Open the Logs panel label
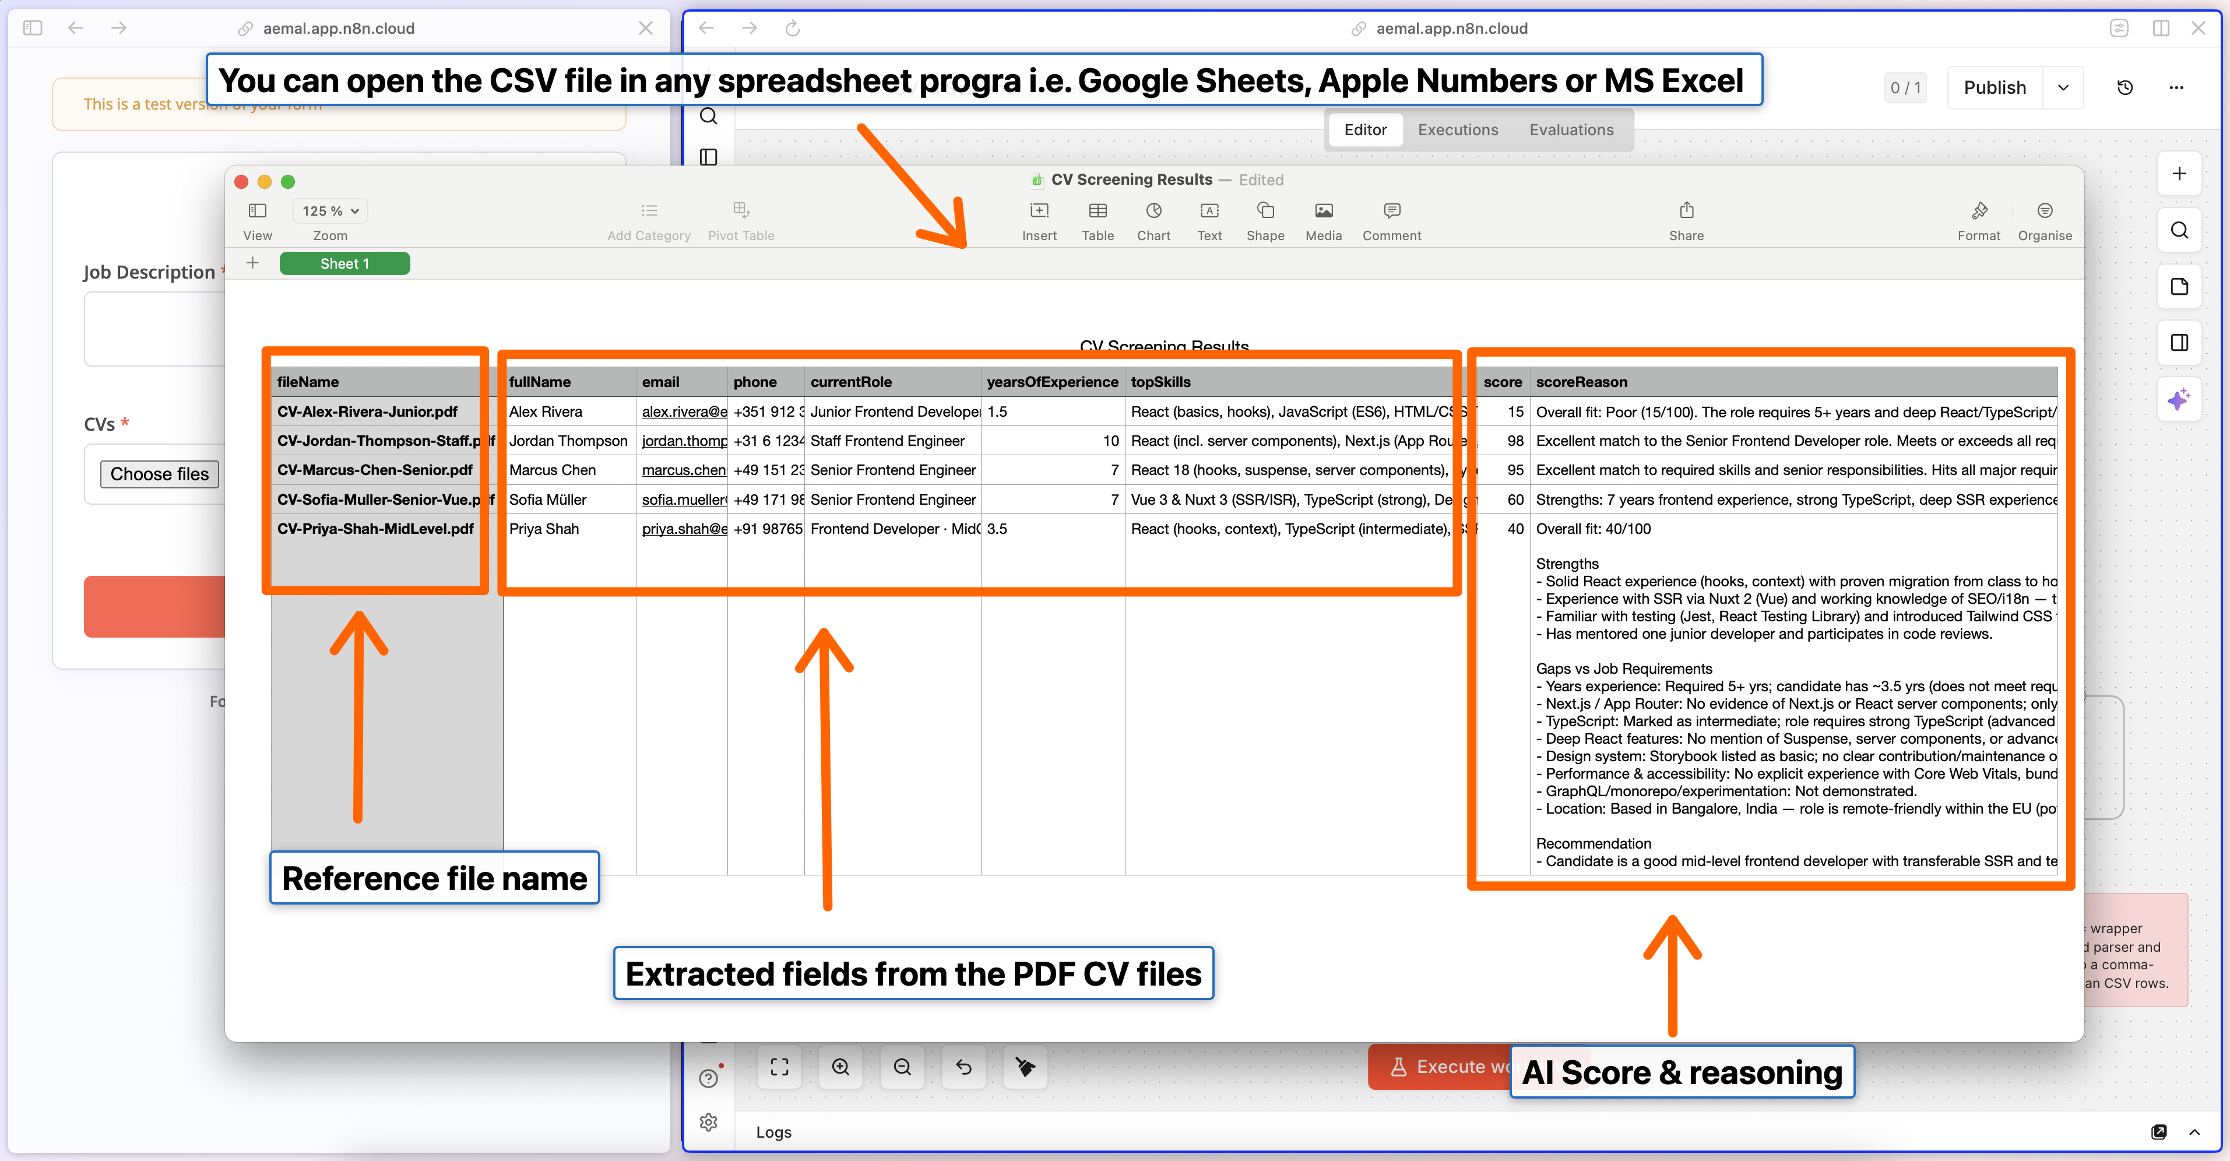2230x1161 pixels. coord(773,1131)
